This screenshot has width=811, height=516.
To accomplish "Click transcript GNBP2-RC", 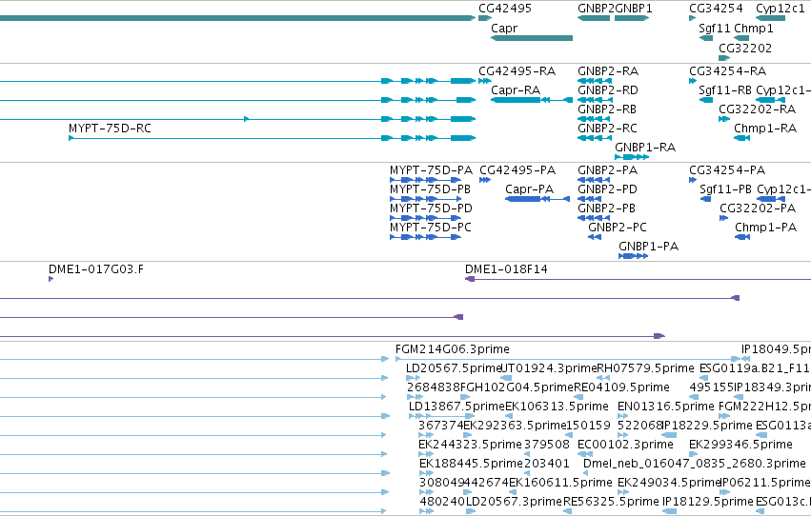I will click(x=607, y=129).
